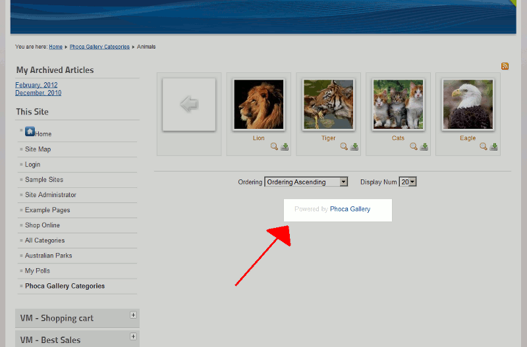The width and height of the screenshot is (527, 347).
Task: Click the download icon under Eagle
Action: click(493, 147)
